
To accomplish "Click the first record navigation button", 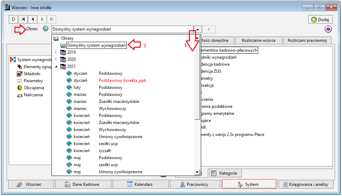I will click(x=23, y=19).
